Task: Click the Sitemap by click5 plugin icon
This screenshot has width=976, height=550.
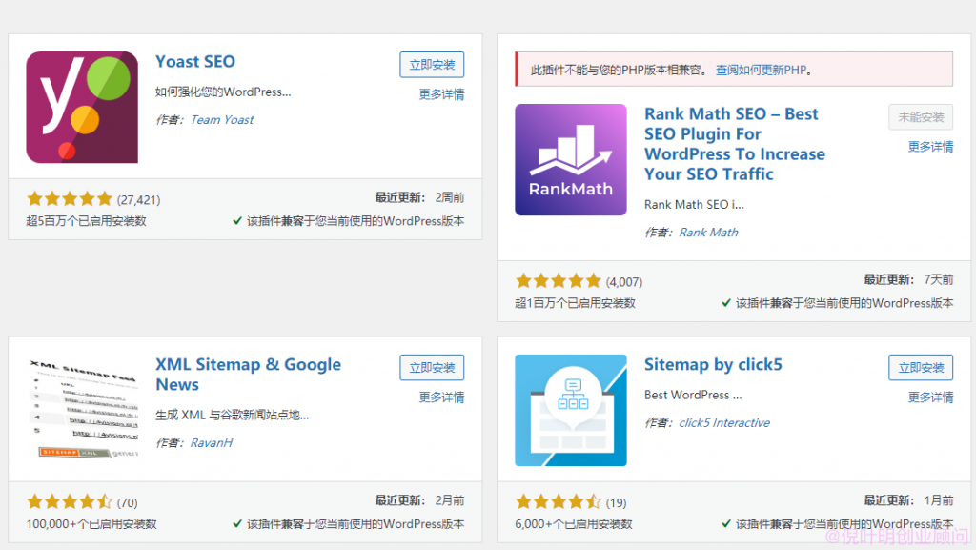Action: tap(571, 410)
